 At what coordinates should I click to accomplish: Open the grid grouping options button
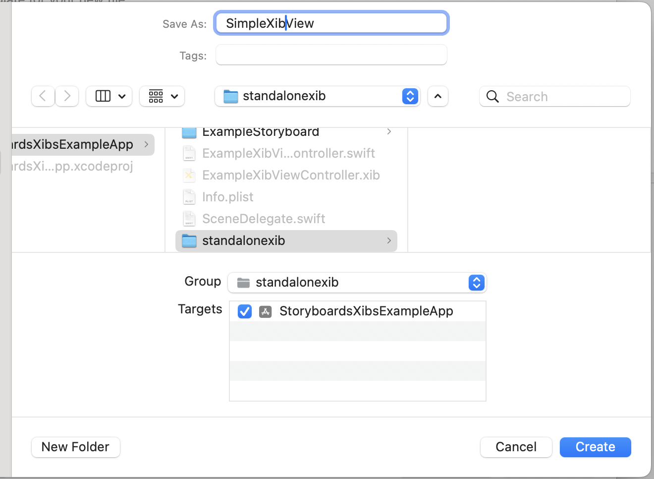pyautogui.click(x=163, y=96)
